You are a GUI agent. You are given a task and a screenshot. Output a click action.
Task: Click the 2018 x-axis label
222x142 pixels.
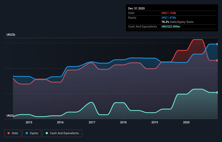(x=123, y=122)
